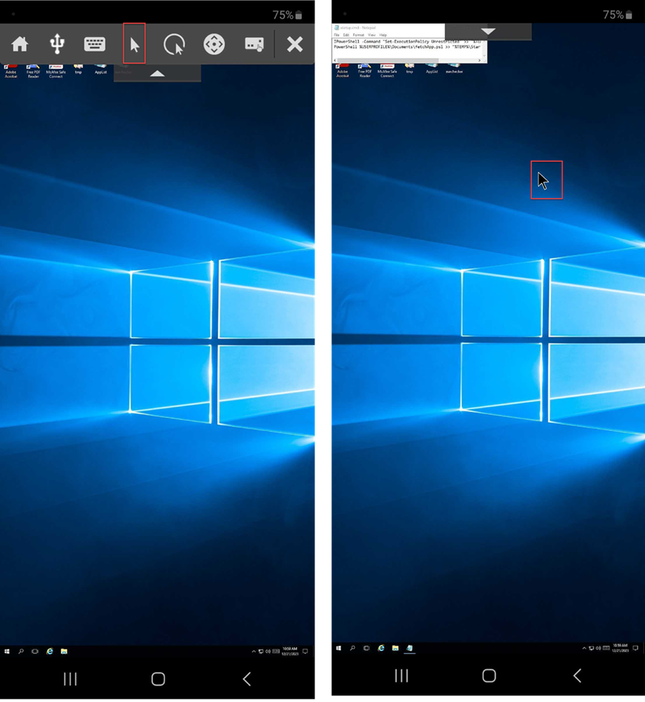Open the USB devices icon in toolbar
645x702 pixels.
[57, 44]
